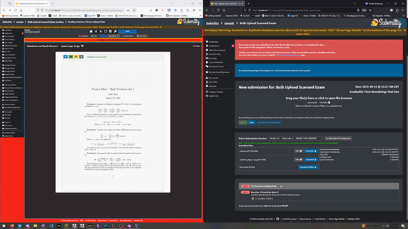Toggle the Student Info panel button
Image resolution: width=408 pixels, height=229 pixels.
pyautogui.click(x=114, y=36)
